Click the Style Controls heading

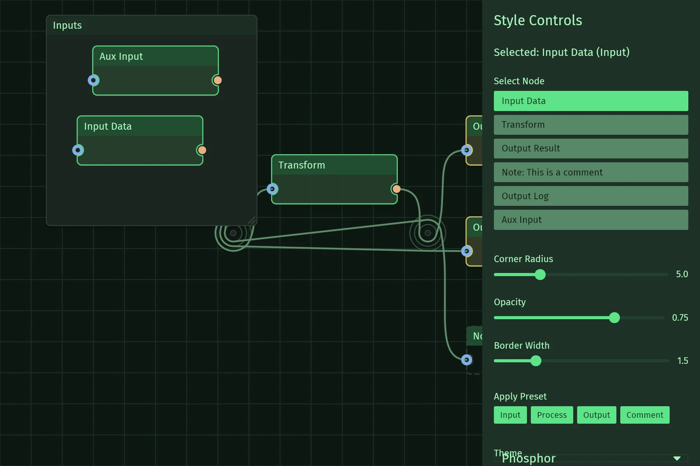(x=538, y=21)
